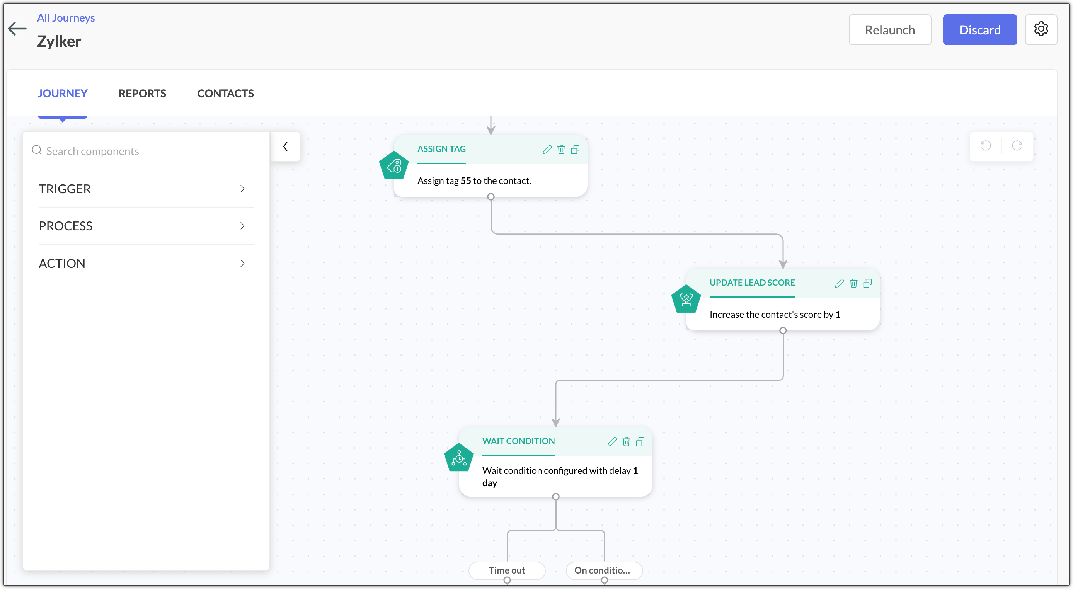Click the edit pencil icon on Assign Tag
1073x589 pixels.
pos(547,150)
